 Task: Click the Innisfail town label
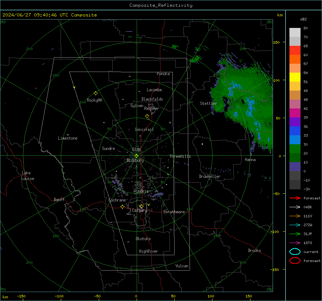click(144, 130)
